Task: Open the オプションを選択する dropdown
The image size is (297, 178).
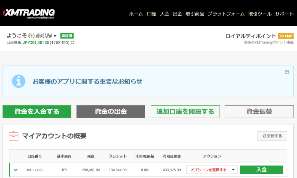Action: pos(212,170)
